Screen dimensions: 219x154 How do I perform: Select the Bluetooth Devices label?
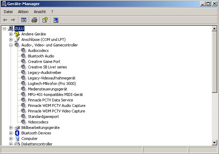(x=36, y=133)
